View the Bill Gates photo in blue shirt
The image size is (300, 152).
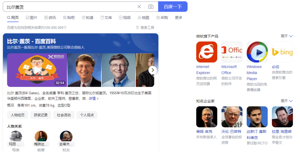[x=118, y=70]
